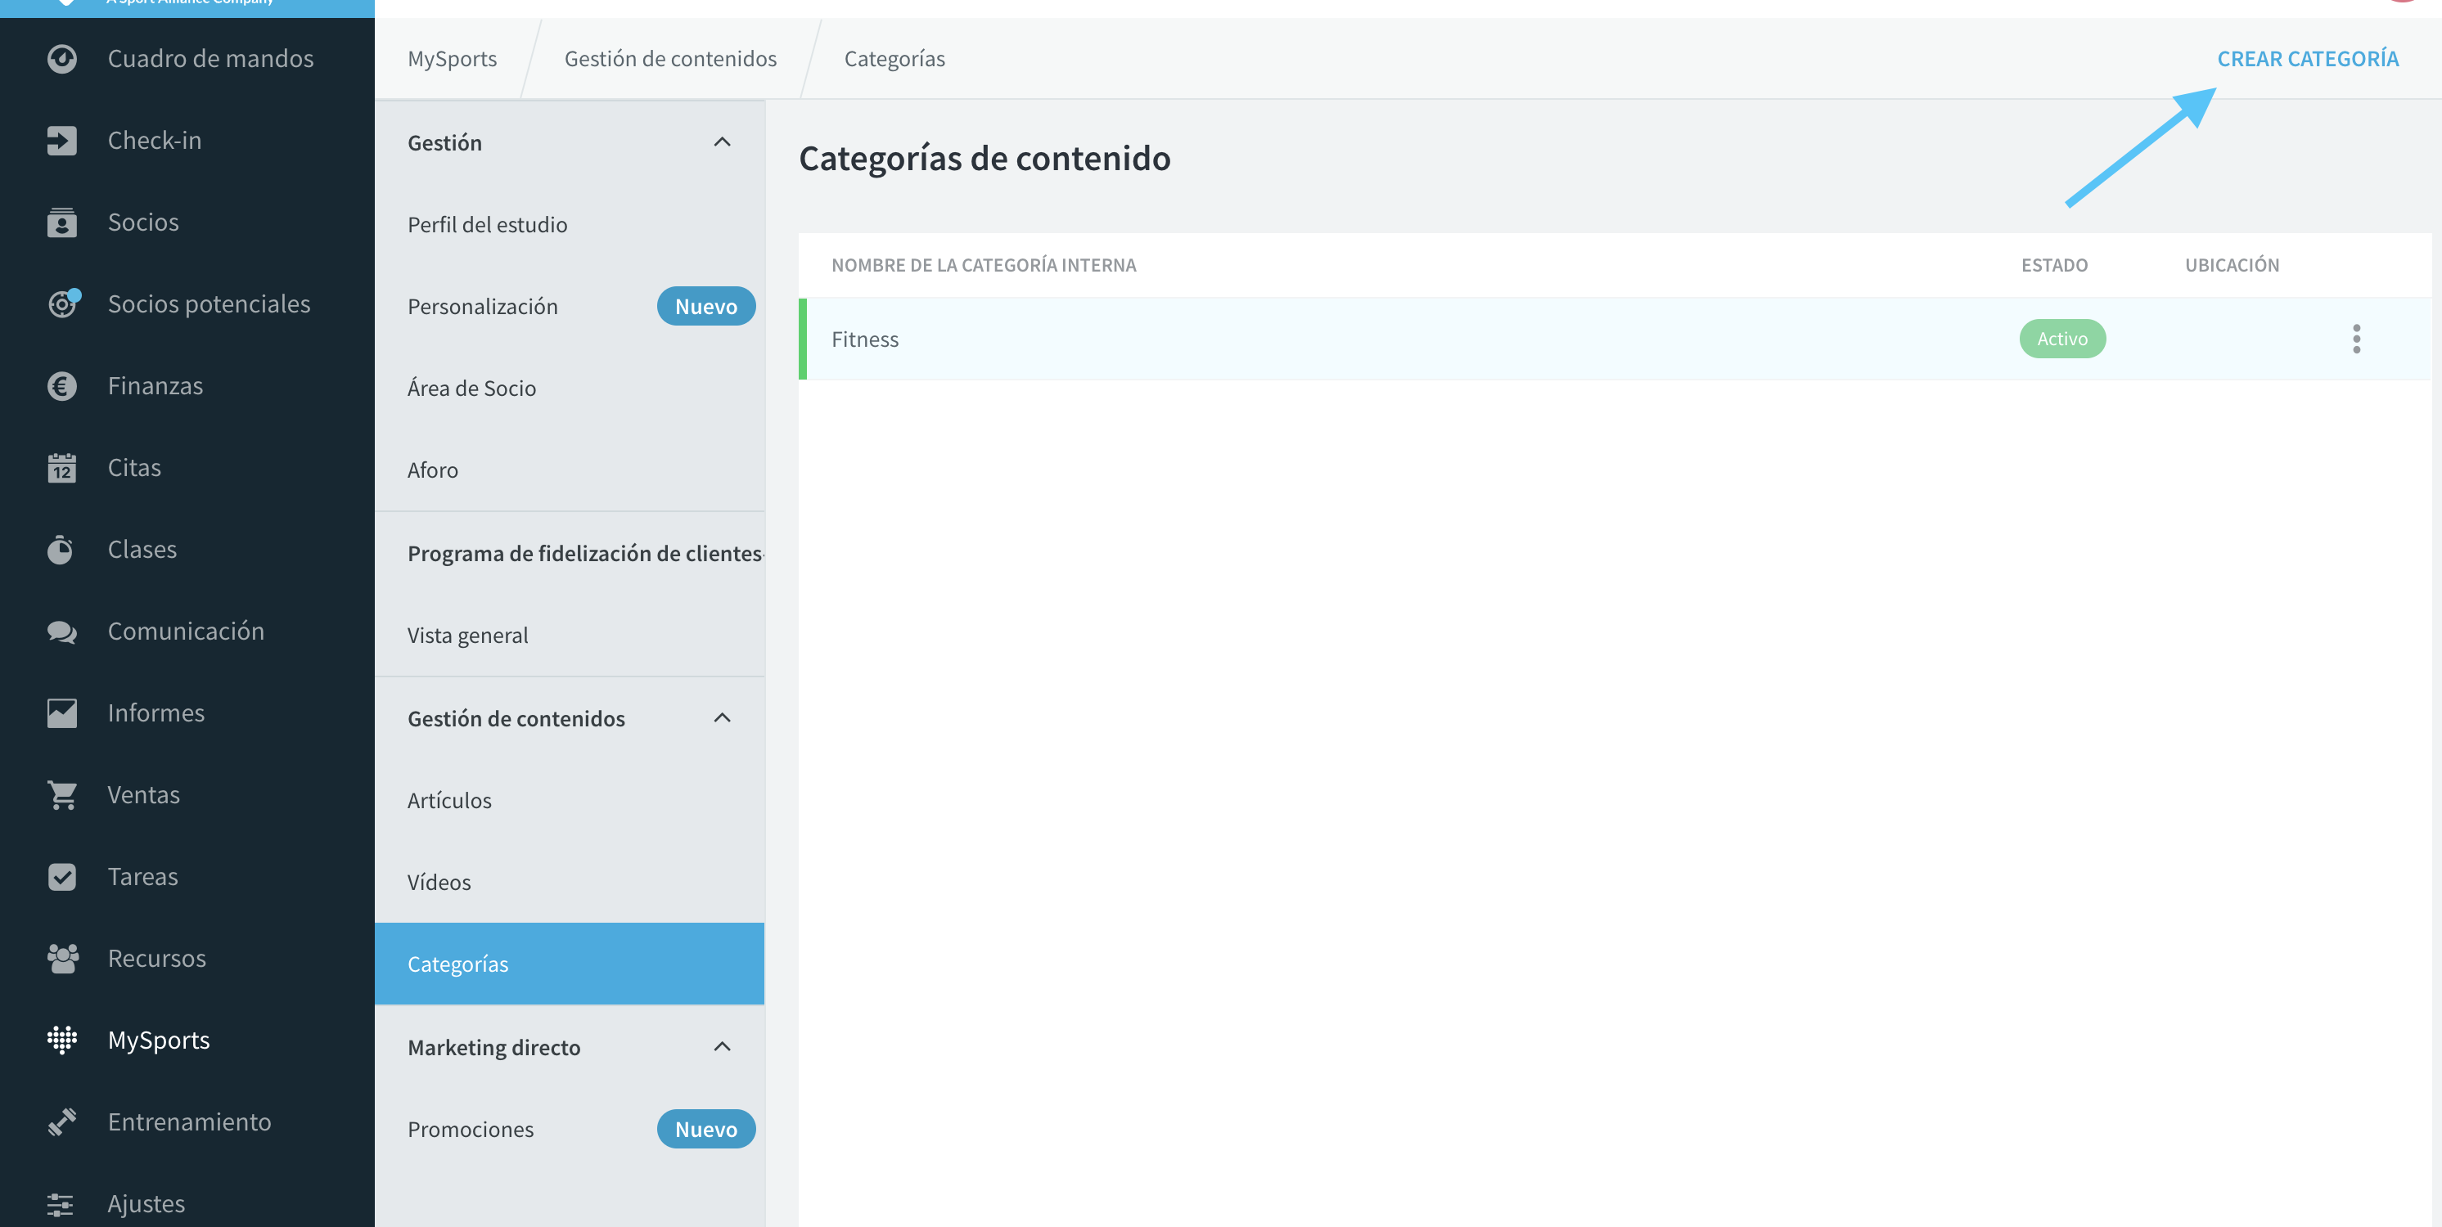The width and height of the screenshot is (2442, 1227).
Task: Open the Cuadro de mandos gauge icon
Action: tap(61, 59)
